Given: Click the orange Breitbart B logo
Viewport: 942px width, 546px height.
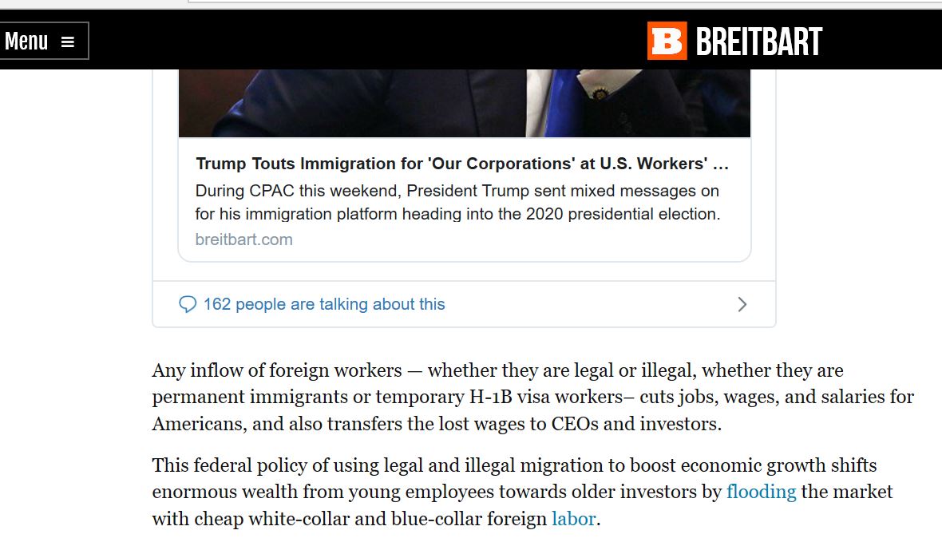Looking at the screenshot, I should point(666,41).
